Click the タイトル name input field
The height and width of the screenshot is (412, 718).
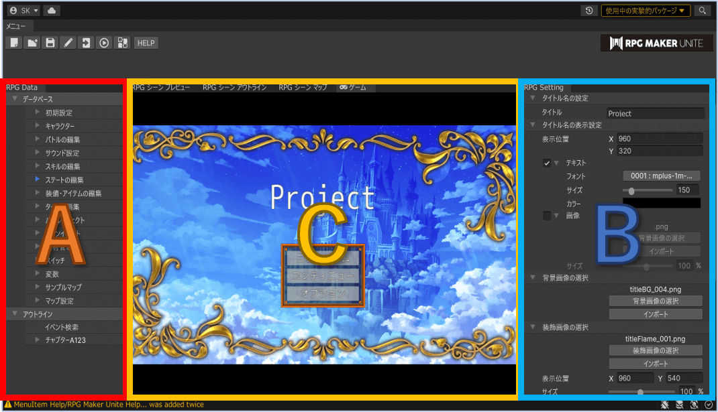click(x=655, y=113)
